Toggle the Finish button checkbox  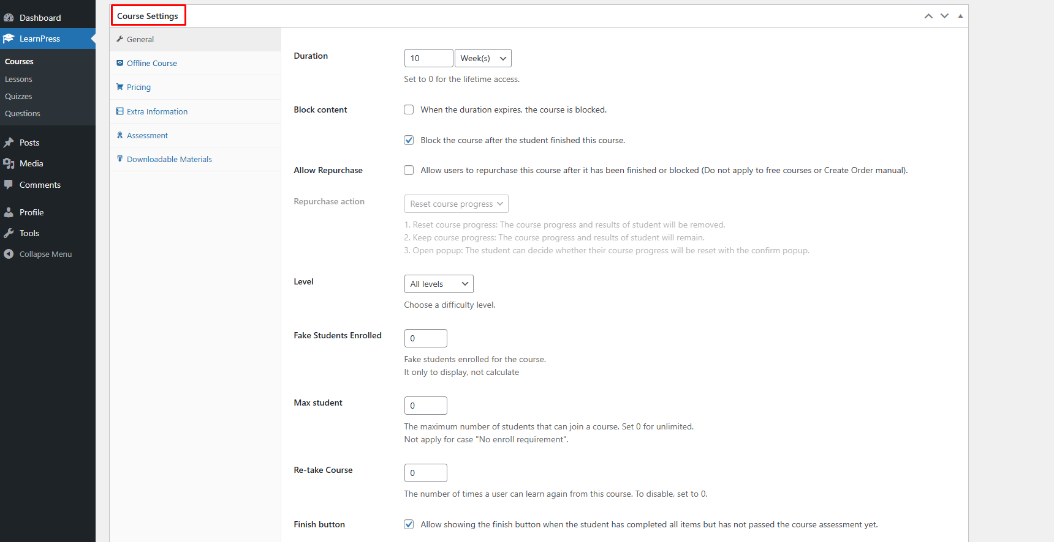pyautogui.click(x=409, y=524)
